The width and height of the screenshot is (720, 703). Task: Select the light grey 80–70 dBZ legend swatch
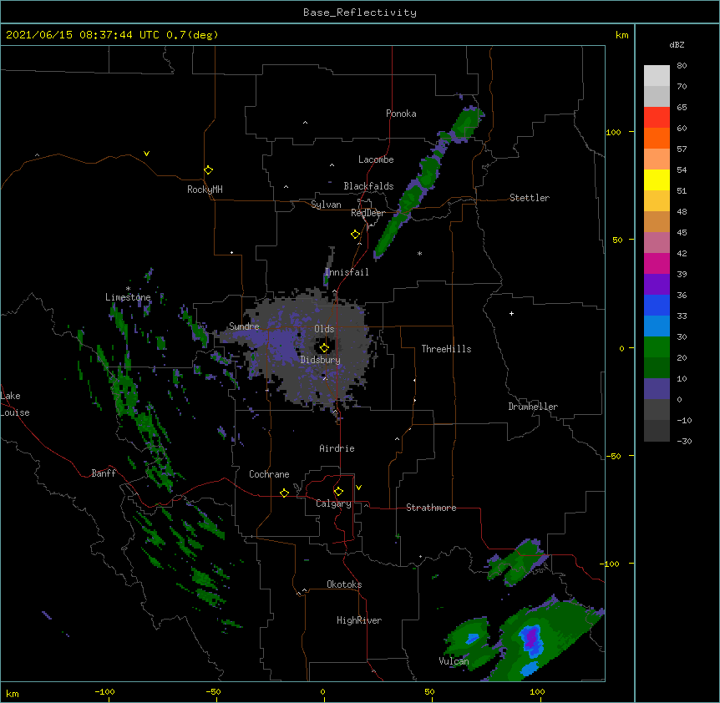tap(657, 75)
